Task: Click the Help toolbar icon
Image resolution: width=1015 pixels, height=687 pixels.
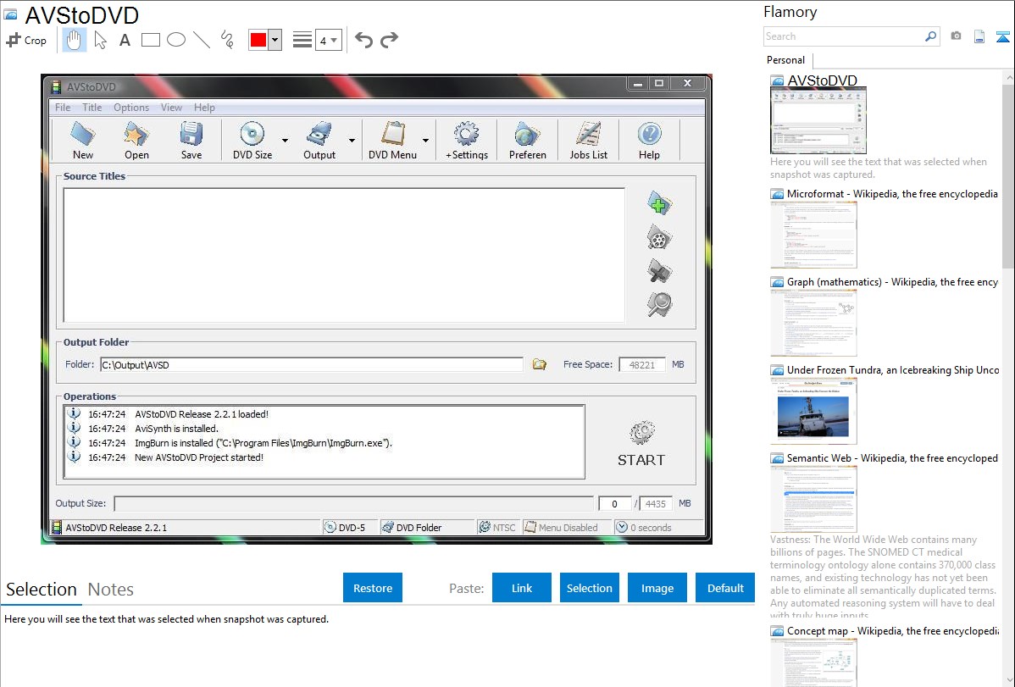Action: pos(649,141)
